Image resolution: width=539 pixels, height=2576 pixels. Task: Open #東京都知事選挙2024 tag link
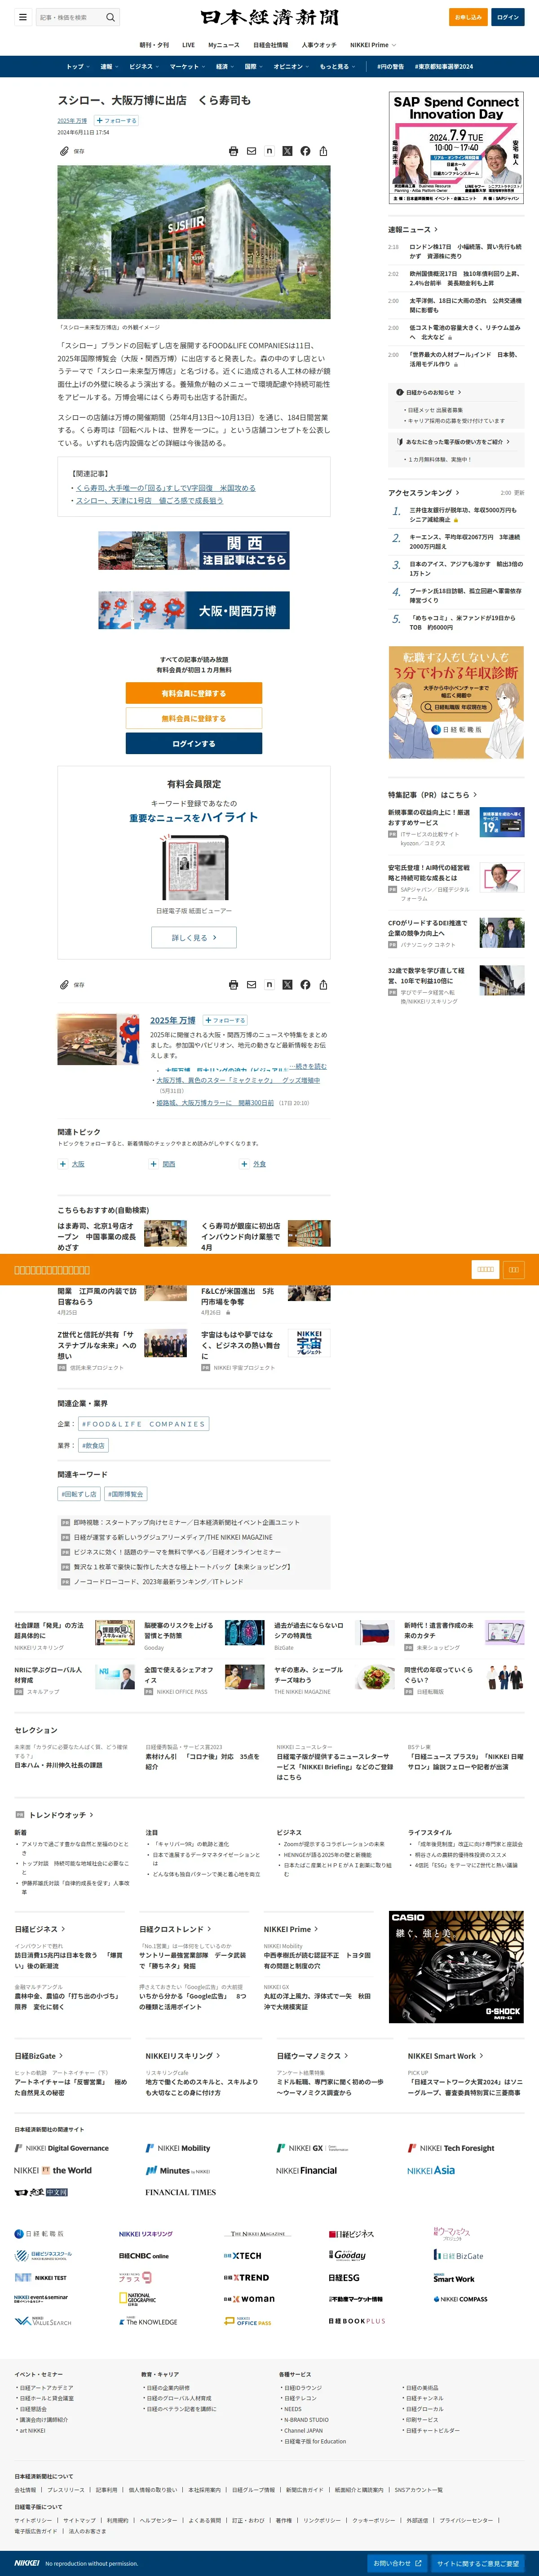pyautogui.click(x=444, y=67)
